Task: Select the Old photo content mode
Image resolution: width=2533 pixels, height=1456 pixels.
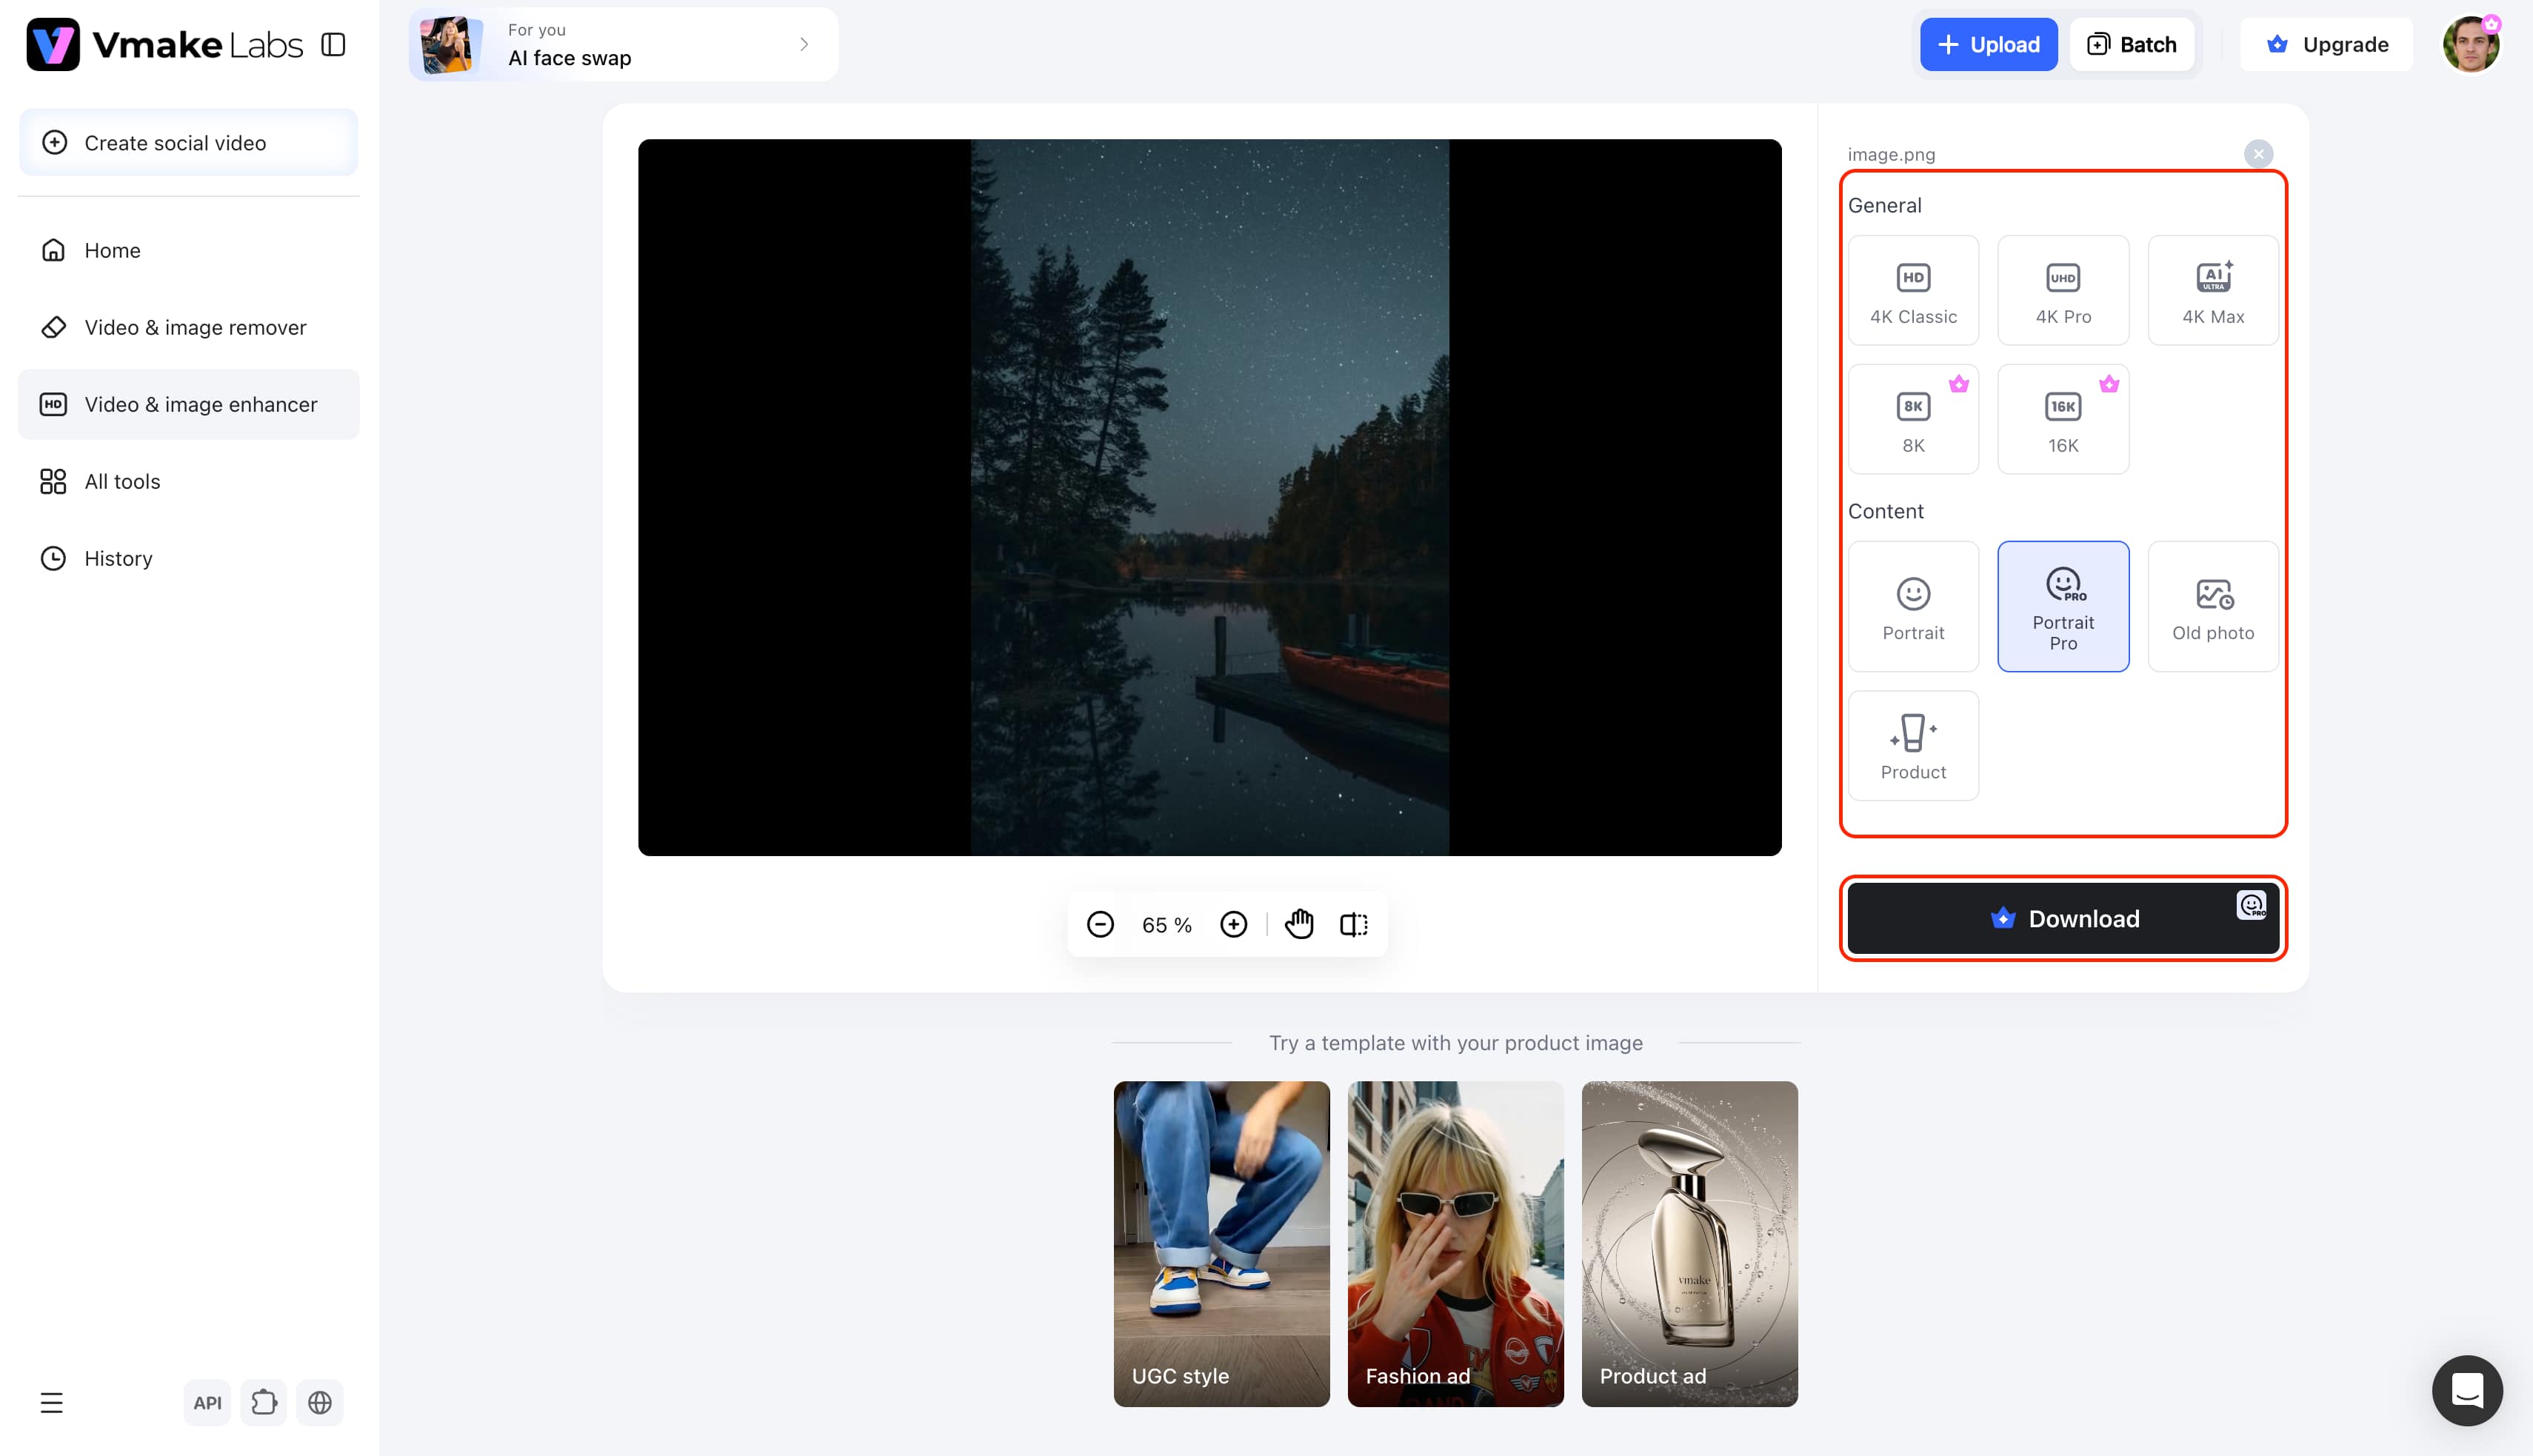Action: tap(2213, 606)
